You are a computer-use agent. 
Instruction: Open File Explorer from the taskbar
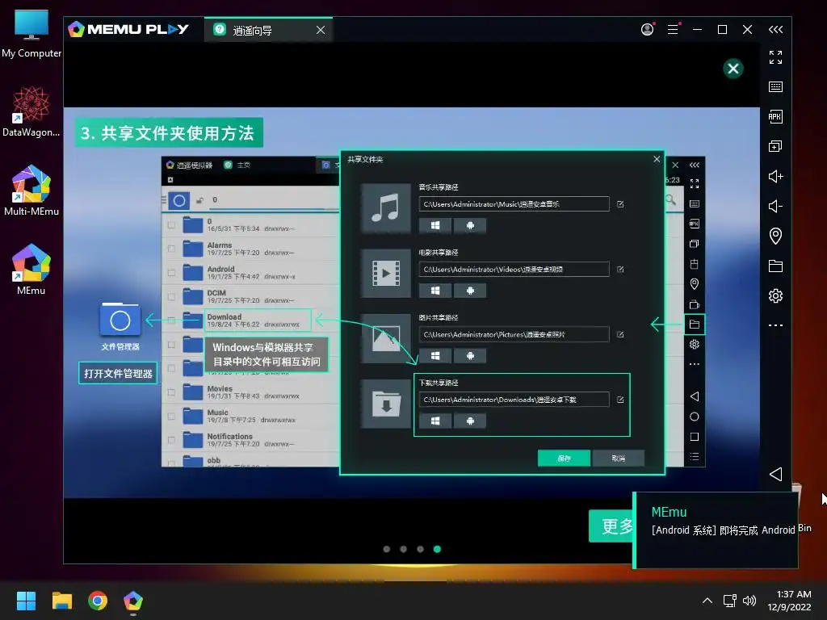click(61, 601)
